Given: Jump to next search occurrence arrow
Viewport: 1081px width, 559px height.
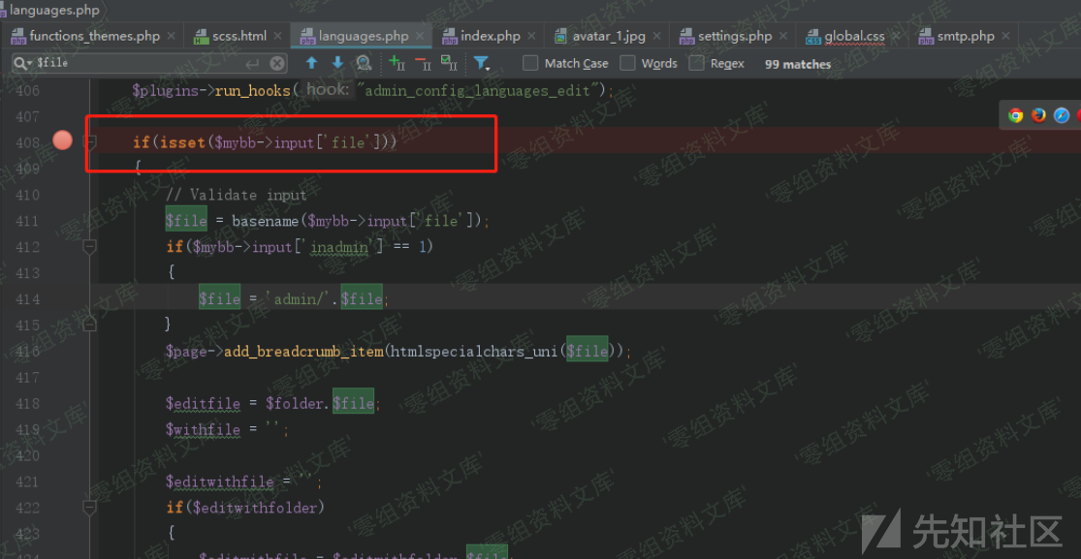Looking at the screenshot, I should click(x=337, y=63).
